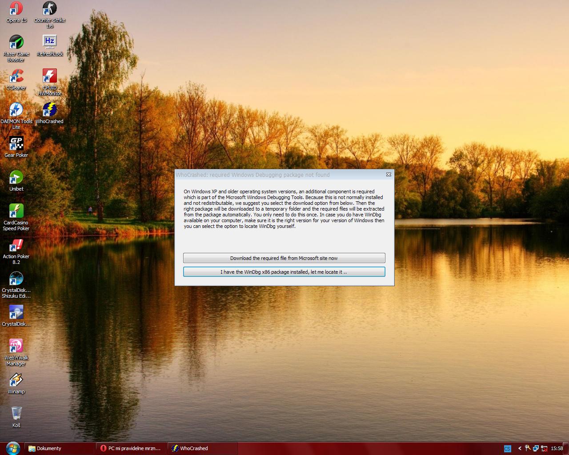Select the RefreshLock desktop icon
Viewport: 569px width, 455px height.
49,43
